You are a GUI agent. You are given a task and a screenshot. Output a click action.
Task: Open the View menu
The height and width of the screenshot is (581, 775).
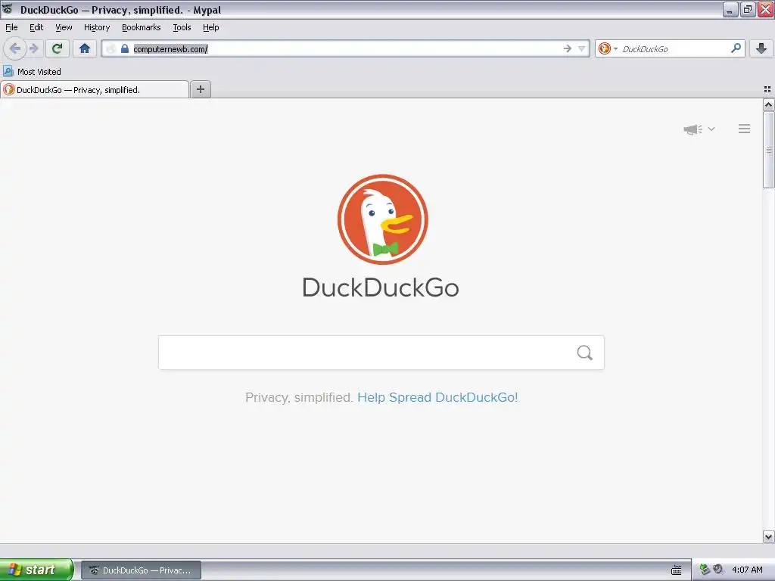(x=64, y=27)
